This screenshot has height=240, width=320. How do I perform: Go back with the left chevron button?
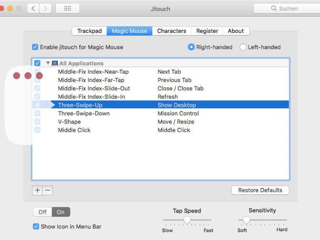coord(33,9)
